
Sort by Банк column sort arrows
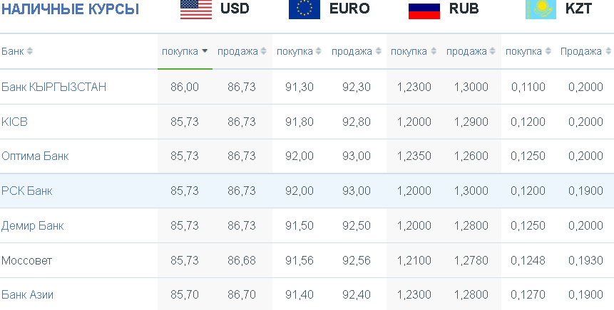pyautogui.click(x=29, y=51)
